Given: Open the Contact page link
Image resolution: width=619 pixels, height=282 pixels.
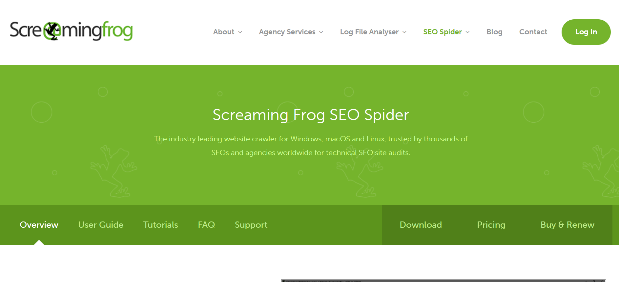Looking at the screenshot, I should coord(533,32).
